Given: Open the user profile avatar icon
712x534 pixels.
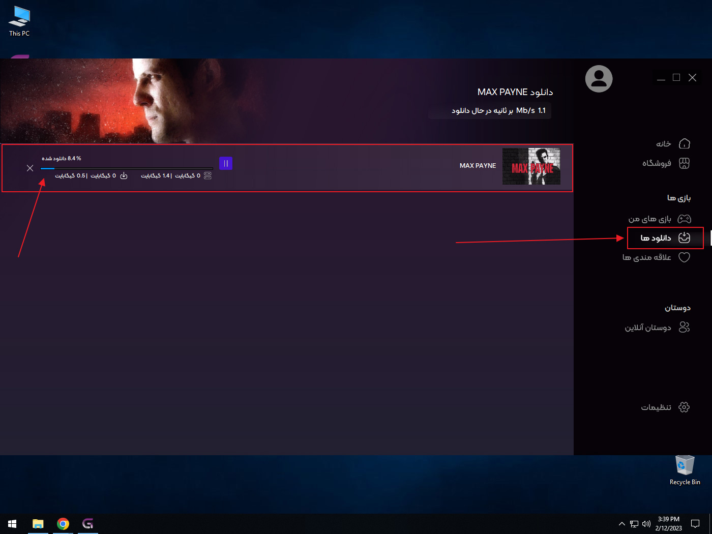Looking at the screenshot, I should click(599, 79).
